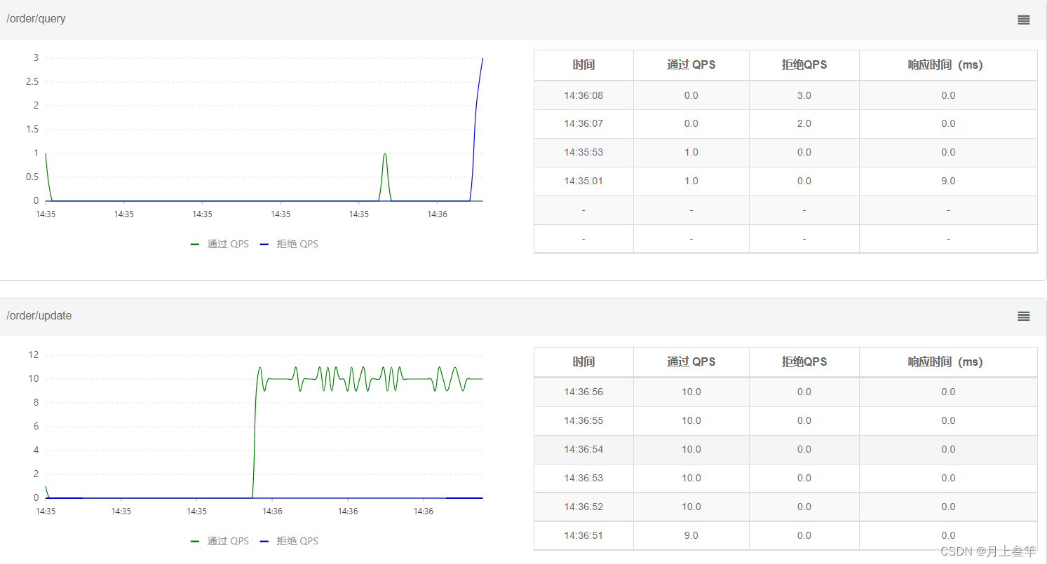Screen dimensions: 1047x564
Task: Click passed QPS 0.0 in 14:36:08 row
Action: [691, 95]
